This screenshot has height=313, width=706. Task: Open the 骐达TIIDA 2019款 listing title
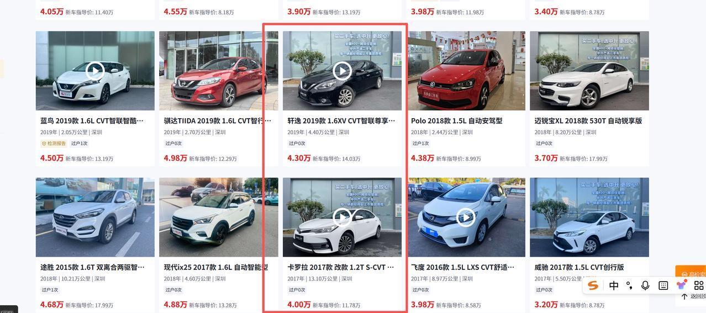click(x=218, y=120)
